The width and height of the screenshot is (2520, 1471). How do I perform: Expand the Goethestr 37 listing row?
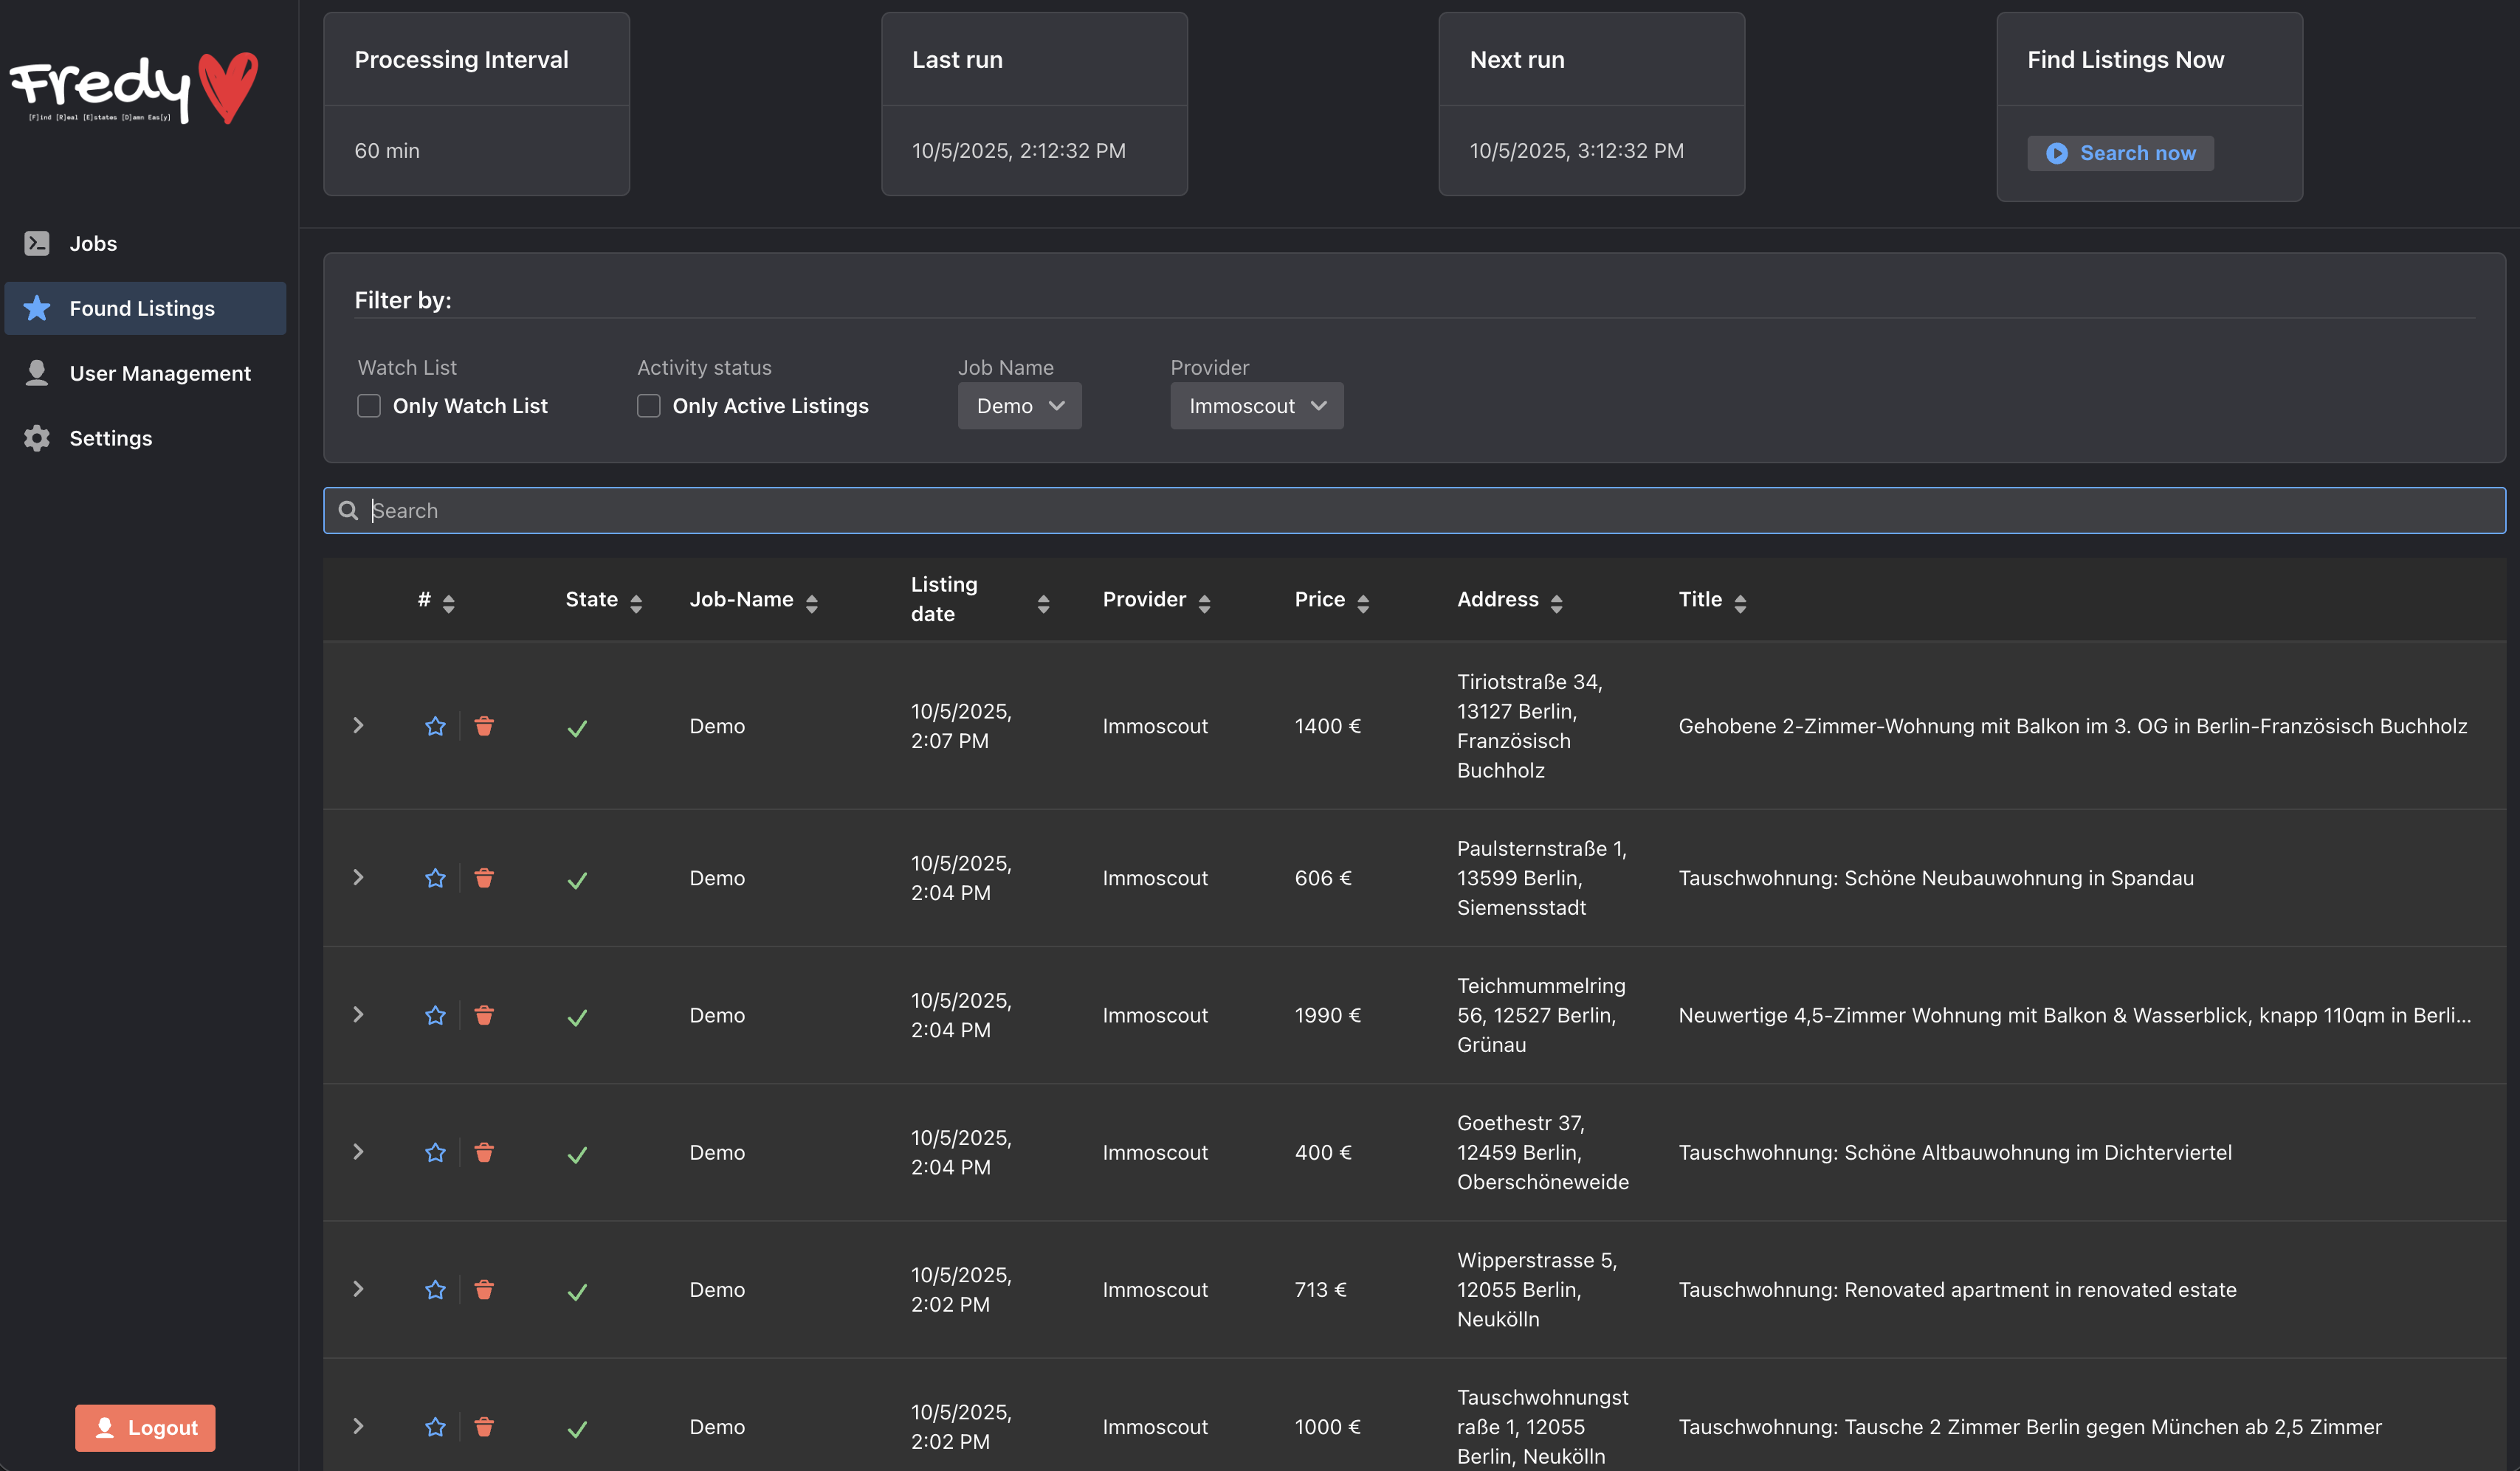(x=358, y=1152)
